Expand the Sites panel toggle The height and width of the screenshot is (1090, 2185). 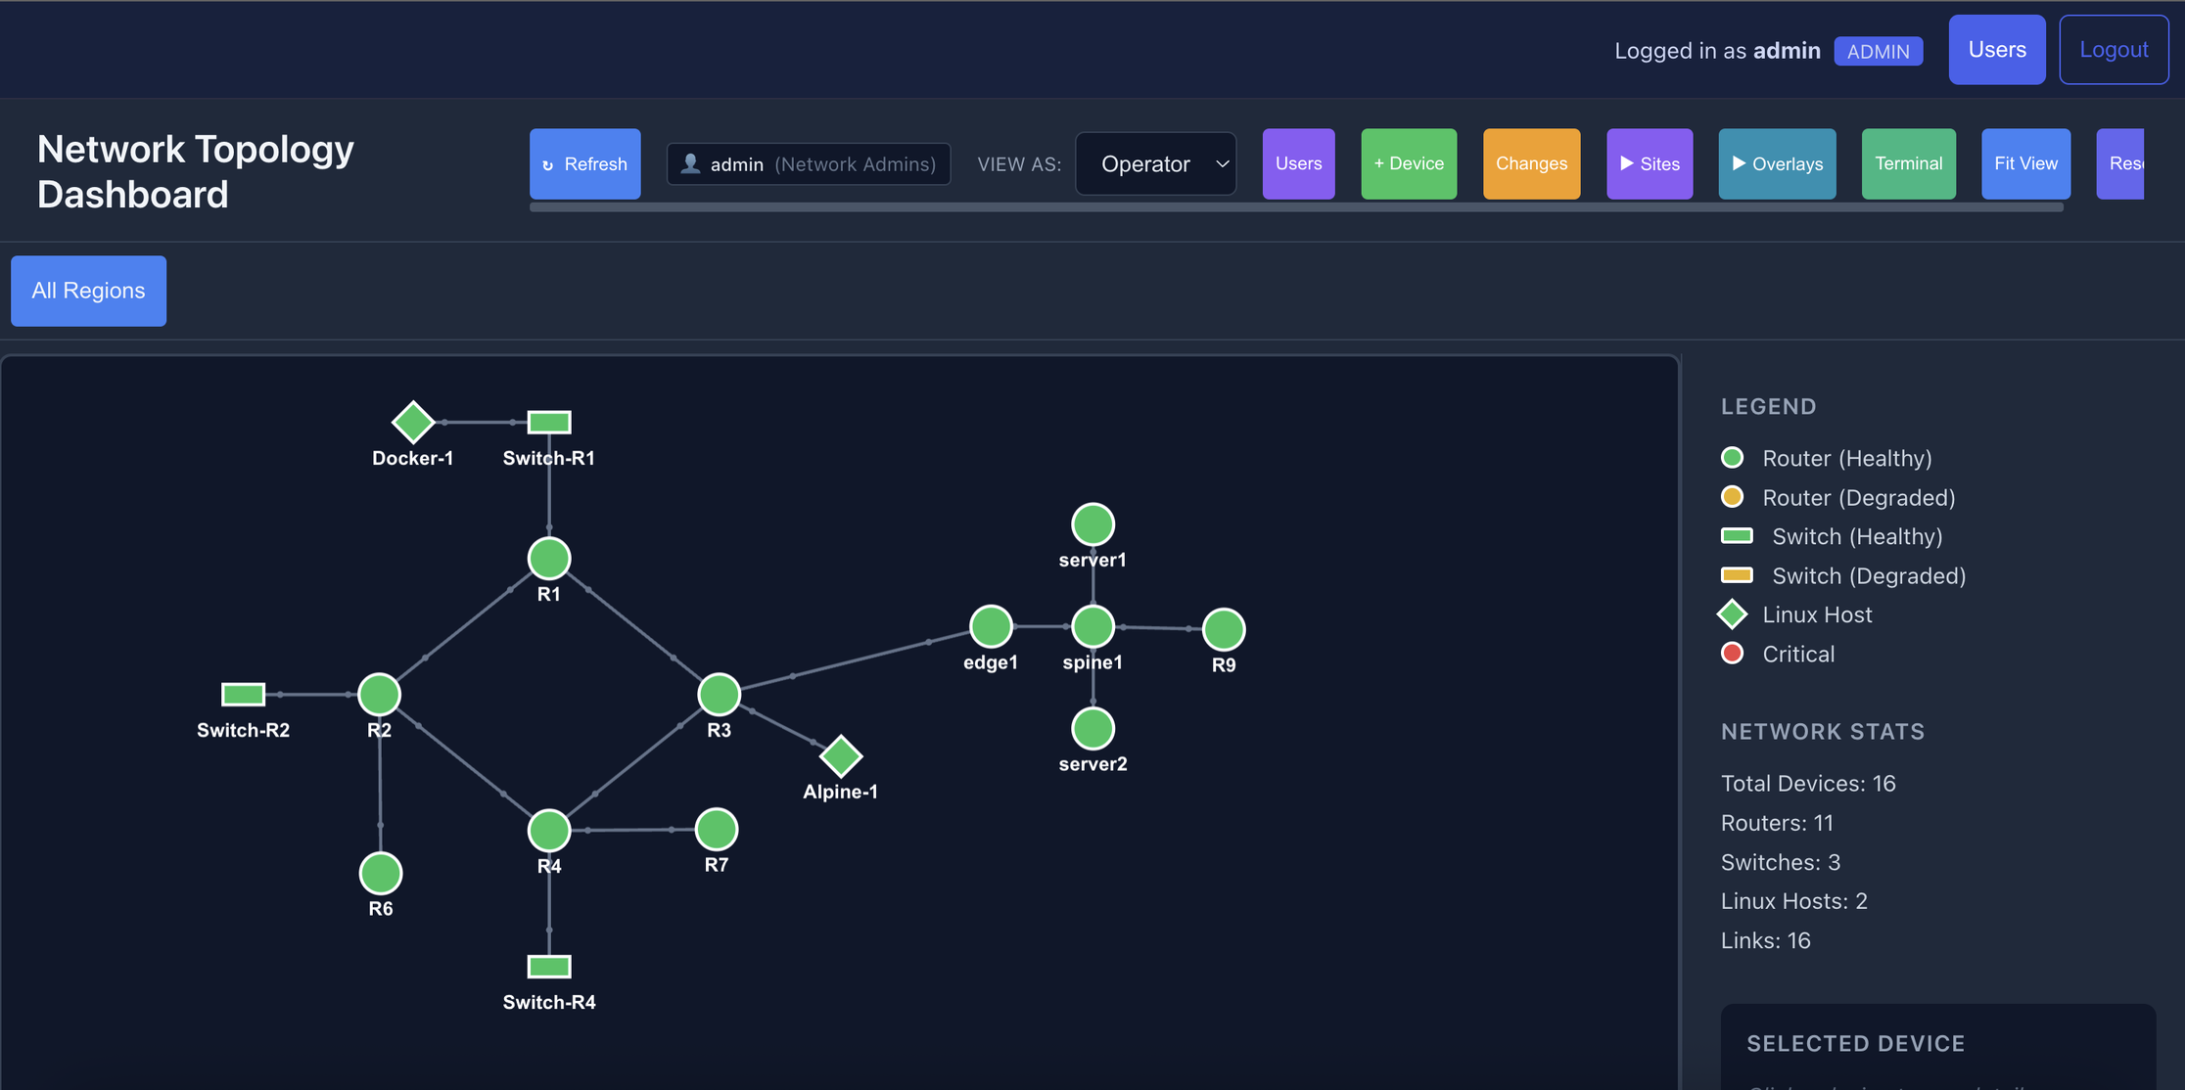point(1650,163)
